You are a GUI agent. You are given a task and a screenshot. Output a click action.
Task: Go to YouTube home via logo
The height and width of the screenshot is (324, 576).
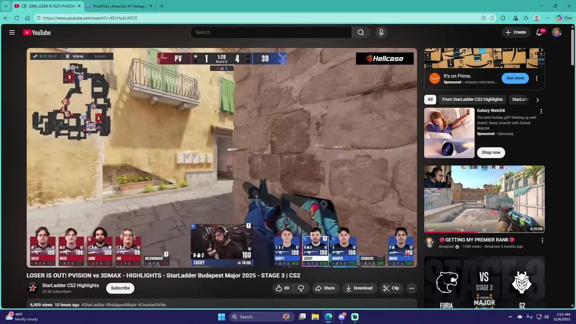pos(37,32)
